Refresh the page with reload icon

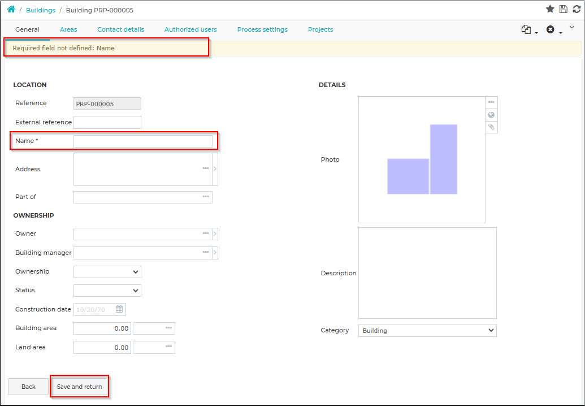pyautogui.click(x=577, y=9)
